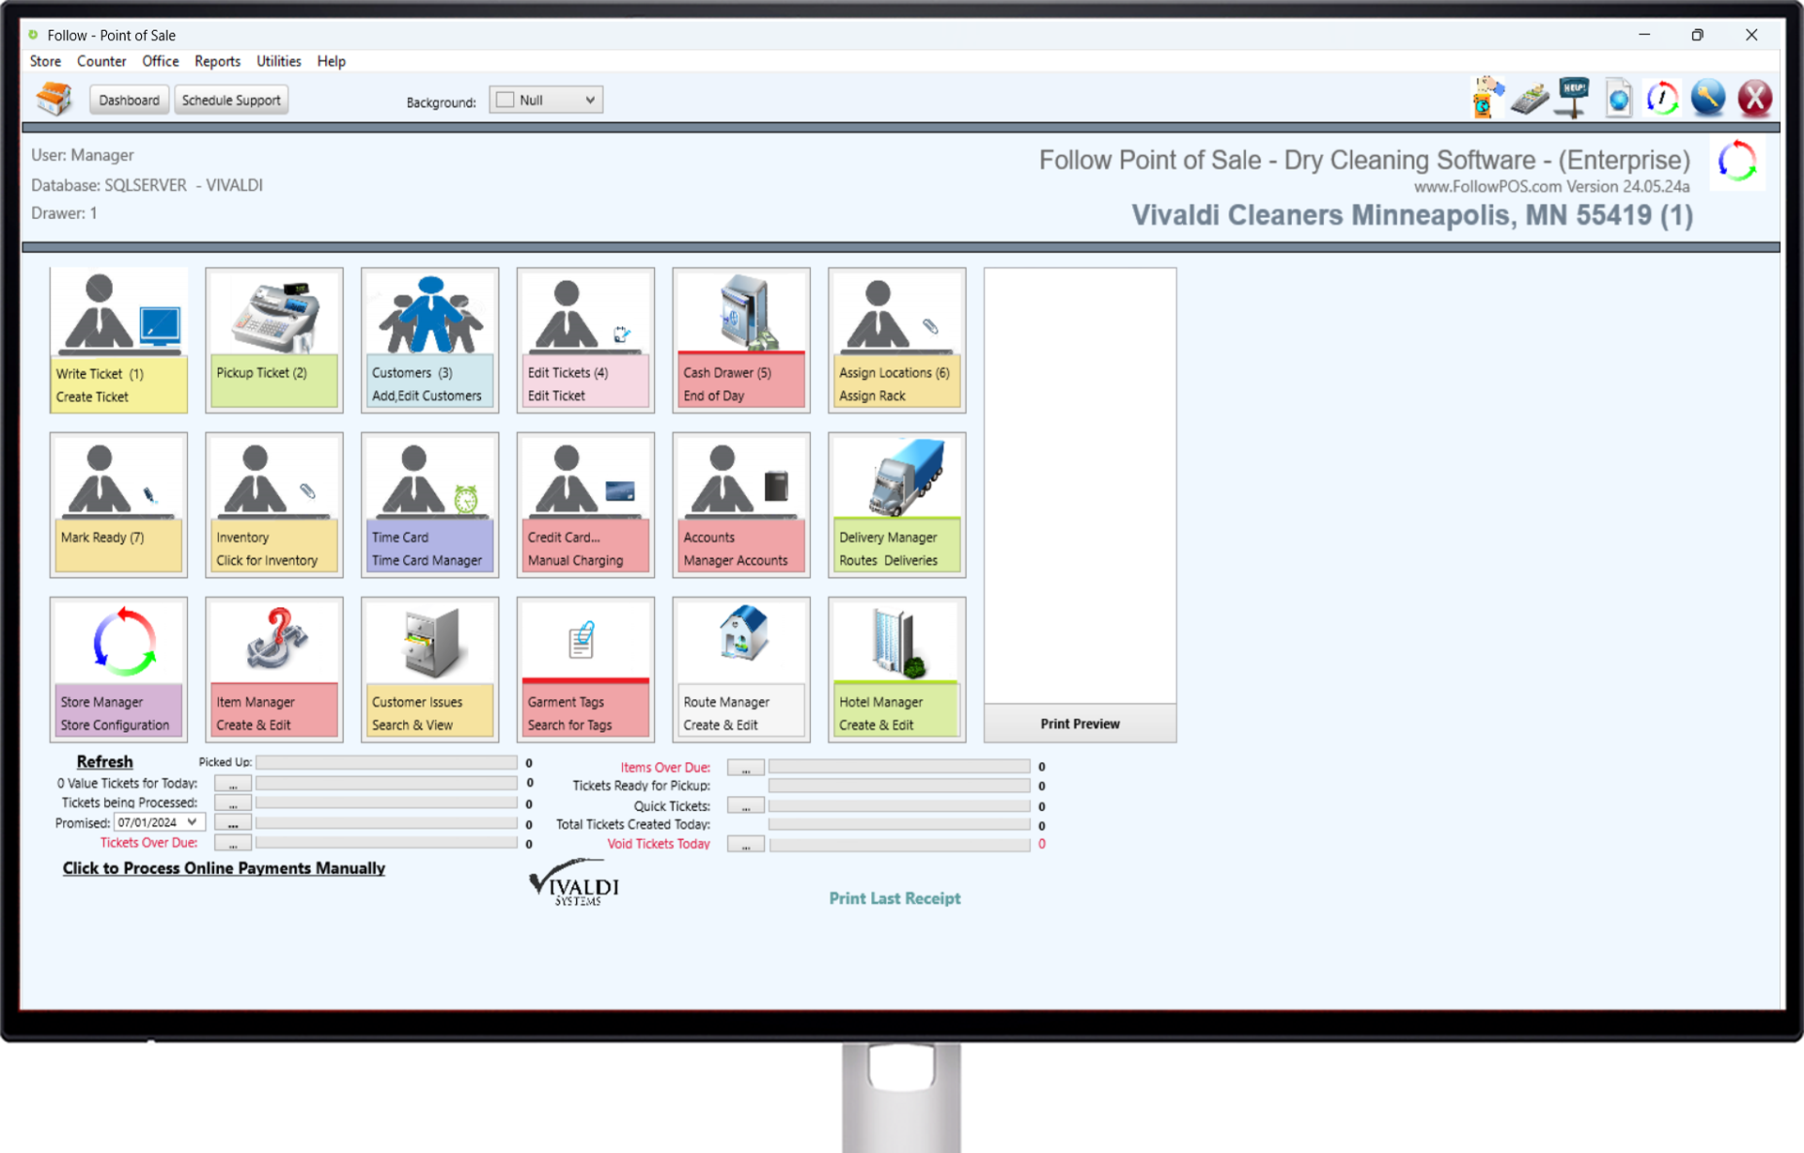This screenshot has width=1804, height=1153.
Task: Click the ellipsis button for Tickets being Processed
Action: pyautogui.click(x=233, y=802)
